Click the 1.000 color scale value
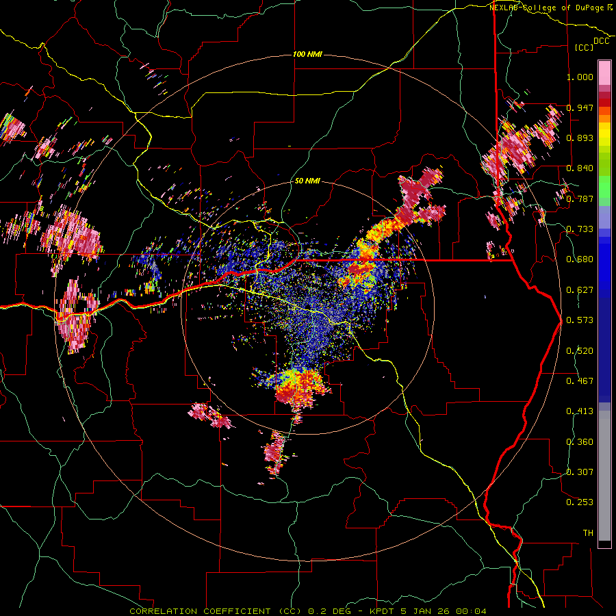 tap(580, 77)
